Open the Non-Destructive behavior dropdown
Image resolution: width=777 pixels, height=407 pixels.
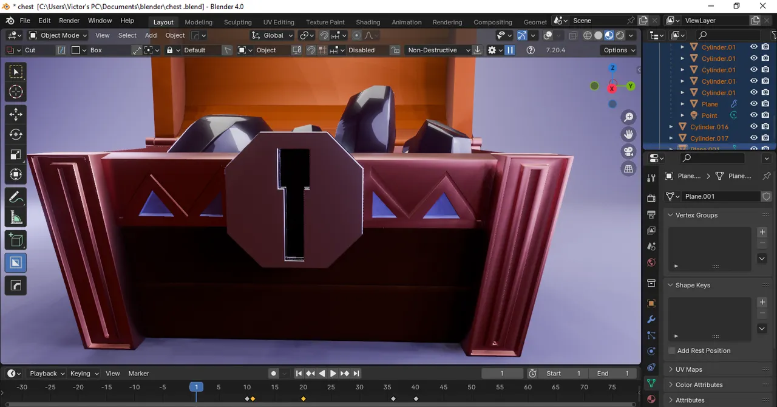click(438, 50)
